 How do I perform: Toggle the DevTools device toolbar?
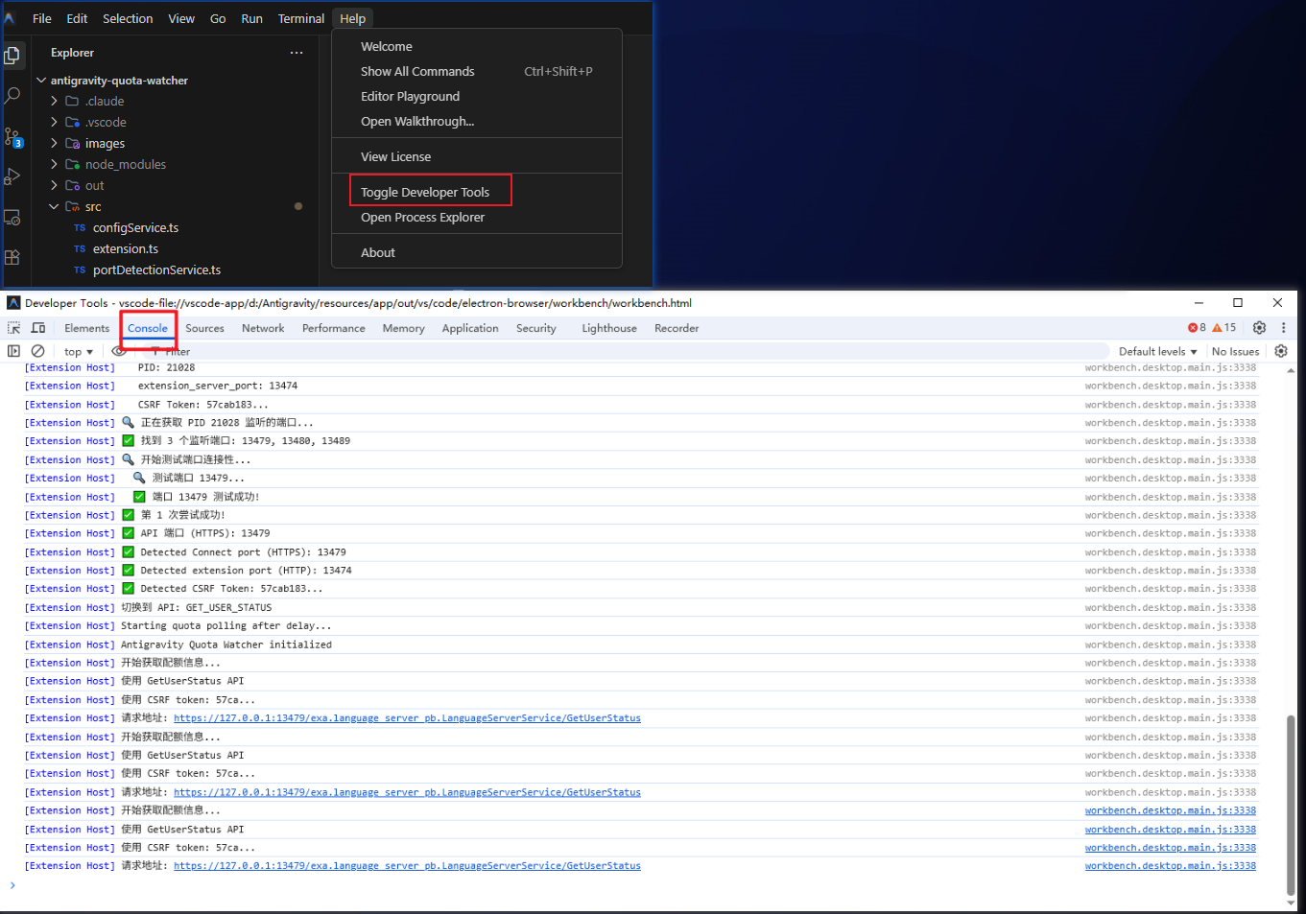(x=38, y=328)
